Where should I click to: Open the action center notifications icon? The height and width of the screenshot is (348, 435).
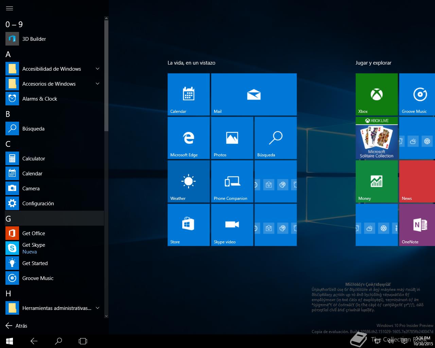(404, 341)
